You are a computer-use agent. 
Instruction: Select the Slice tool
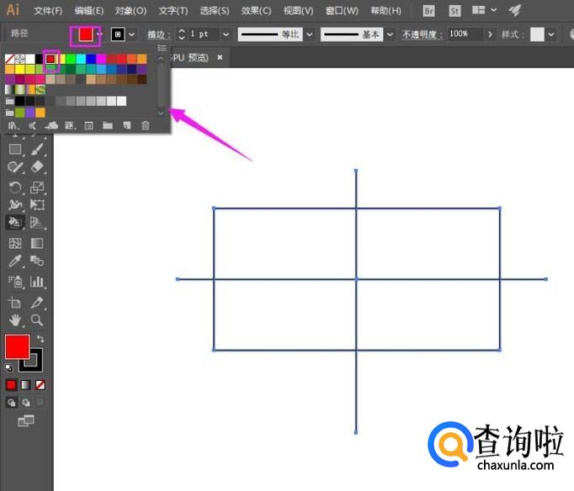pyautogui.click(x=37, y=303)
